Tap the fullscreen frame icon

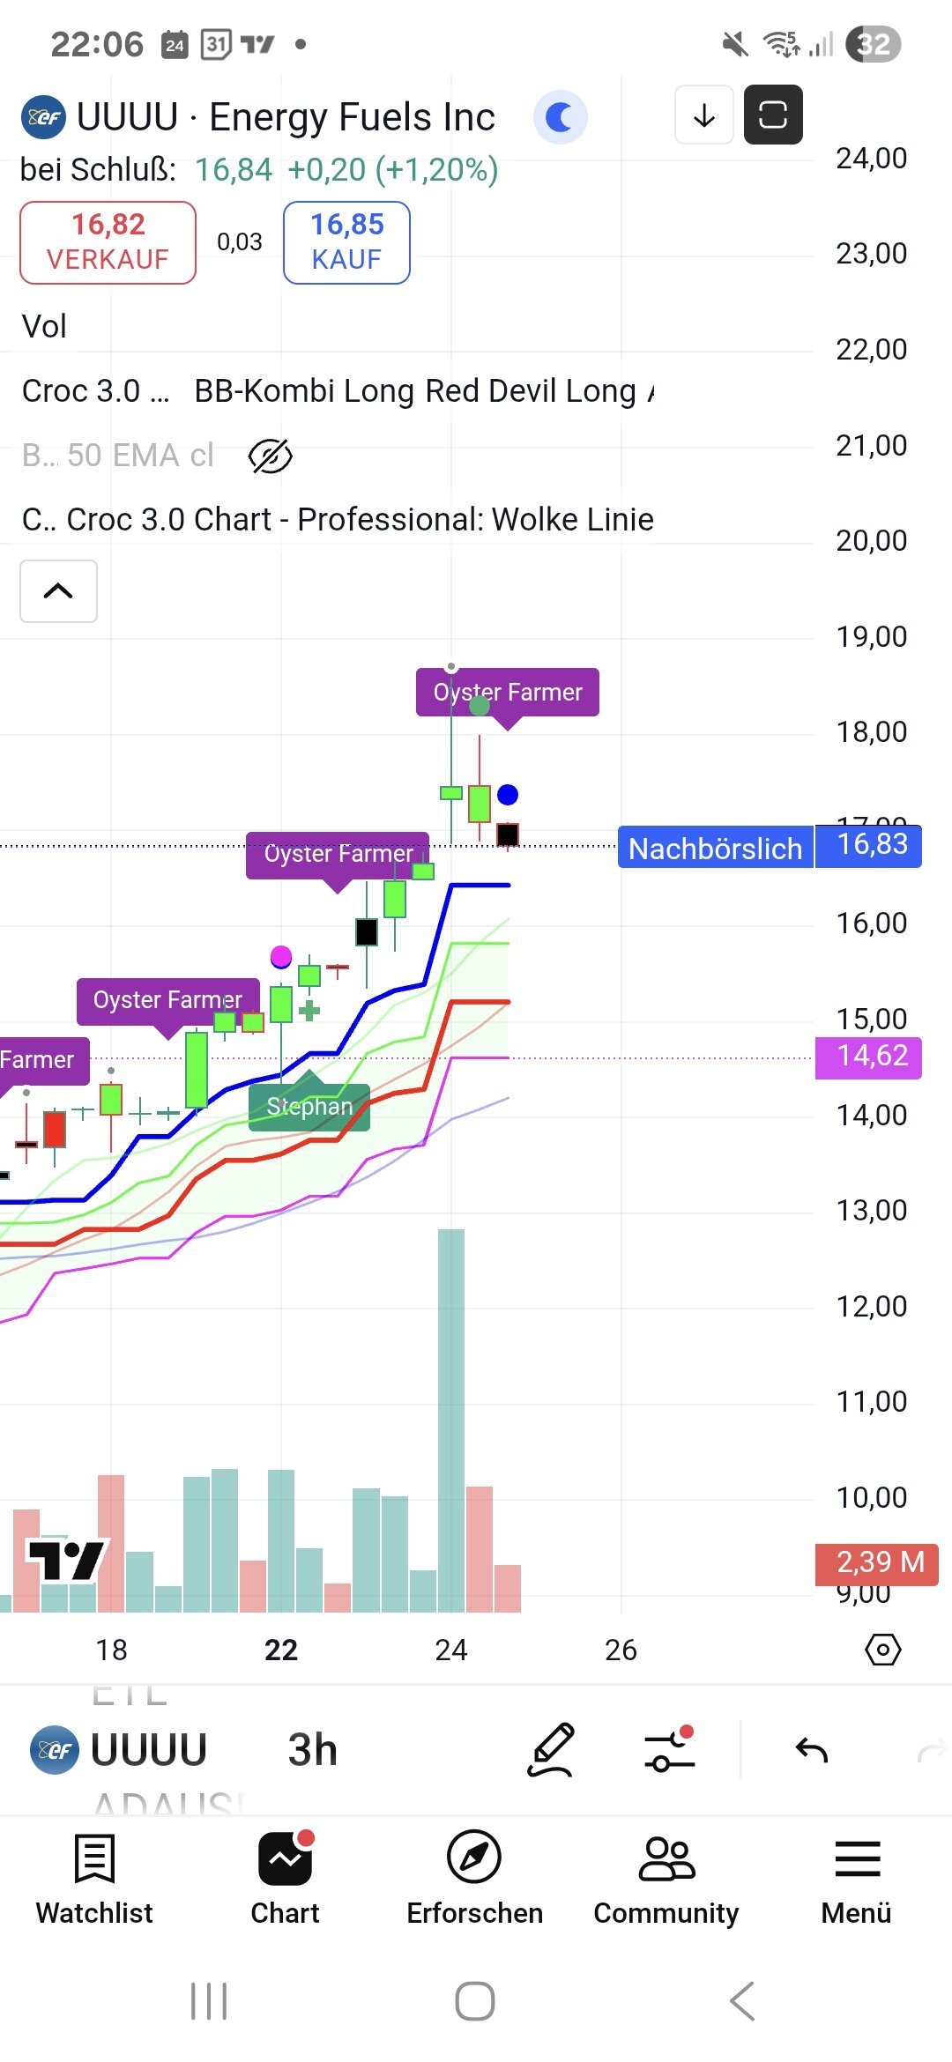click(x=773, y=115)
